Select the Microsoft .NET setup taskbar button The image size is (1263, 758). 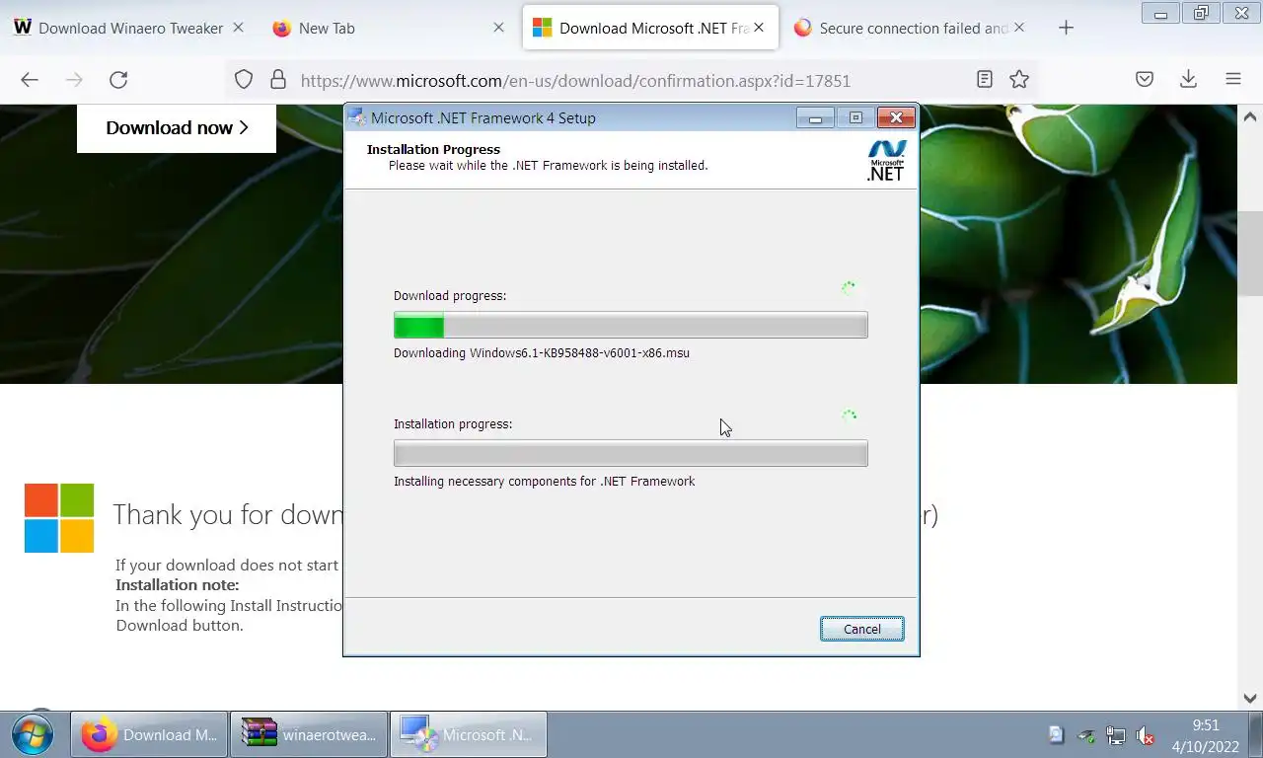469,734
